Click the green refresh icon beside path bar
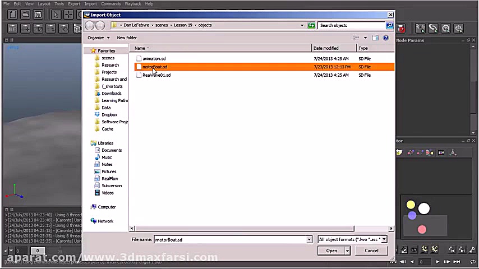The height and width of the screenshot is (269, 479). [311, 25]
